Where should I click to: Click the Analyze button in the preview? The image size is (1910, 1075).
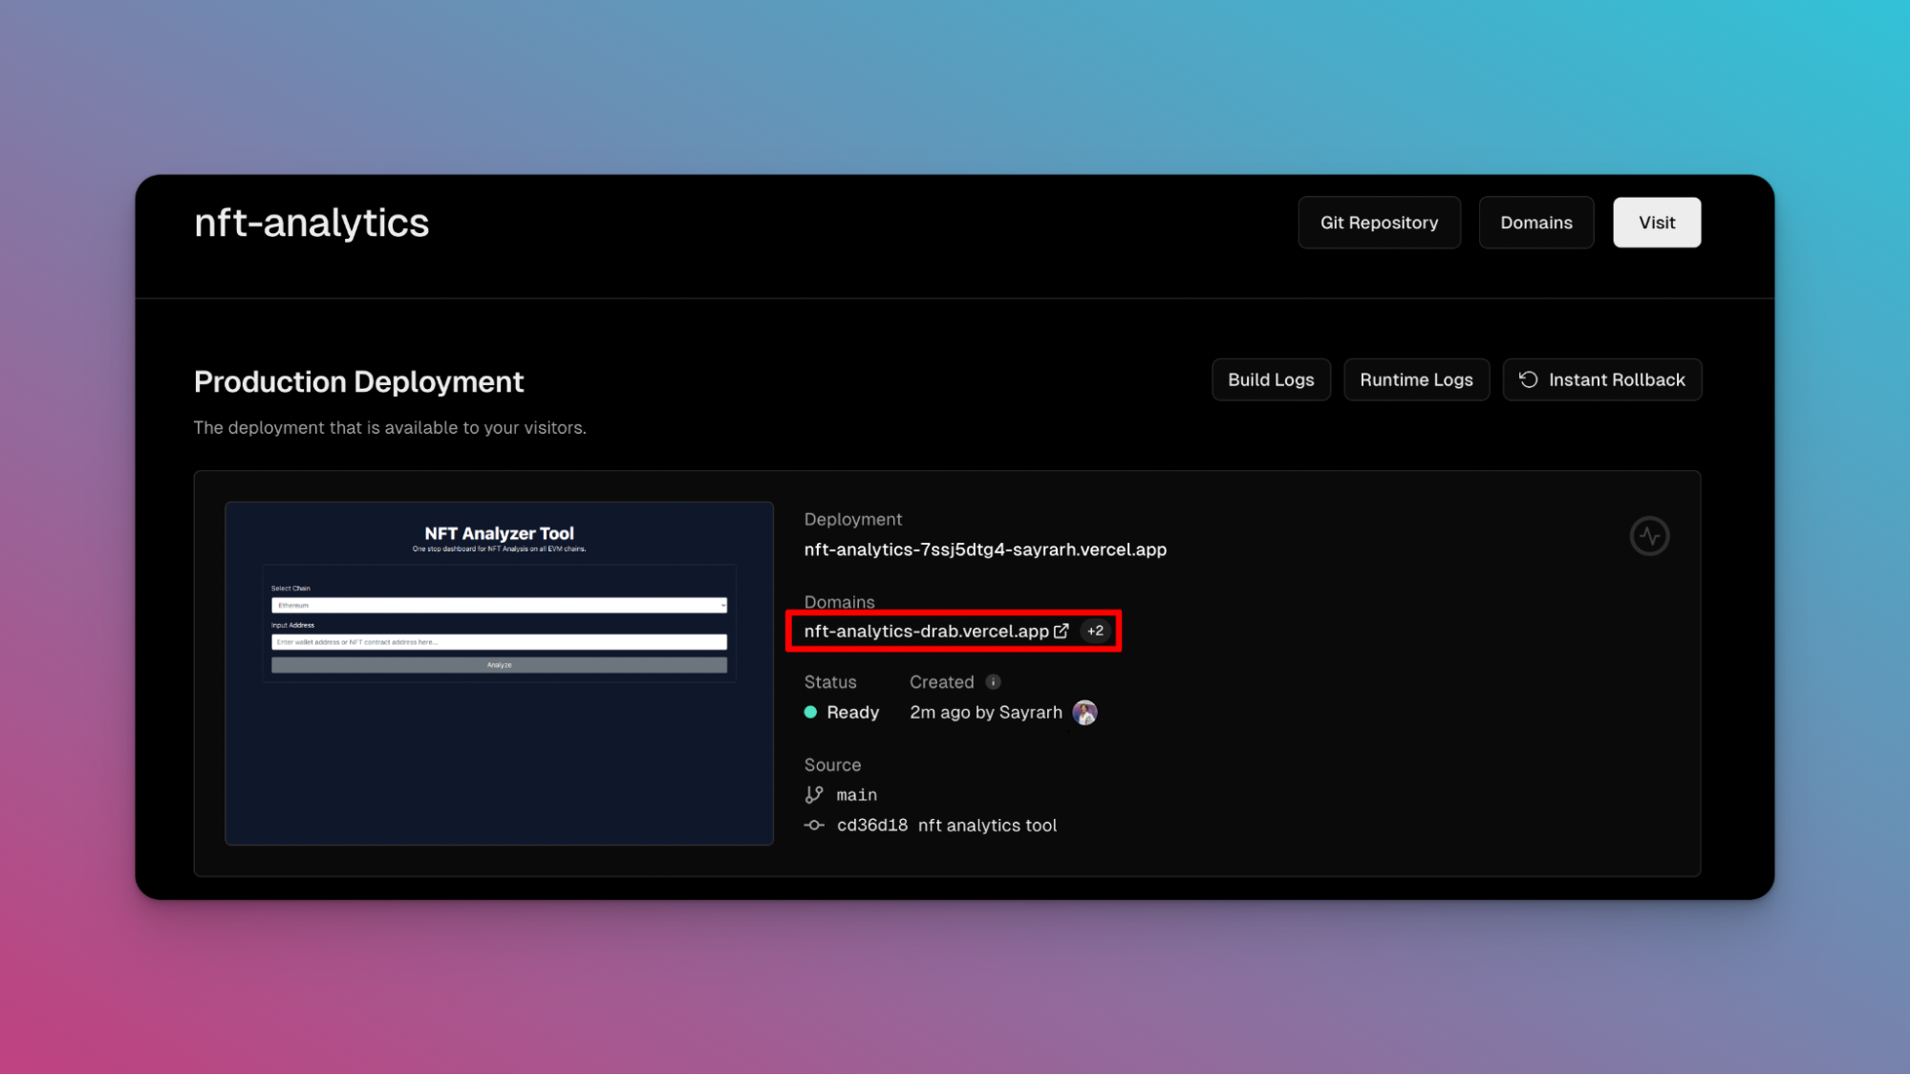[499, 665]
